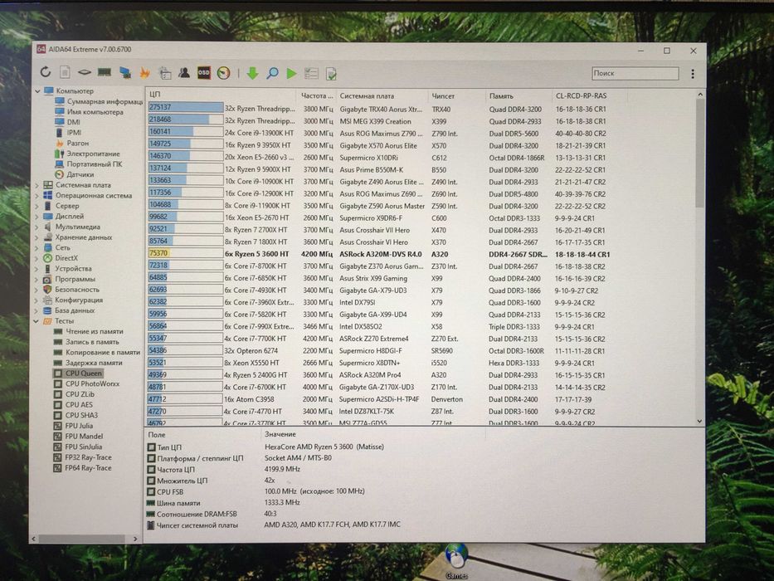
Task: Select the CPU PhotoWorxx benchmark
Action: [x=92, y=383]
